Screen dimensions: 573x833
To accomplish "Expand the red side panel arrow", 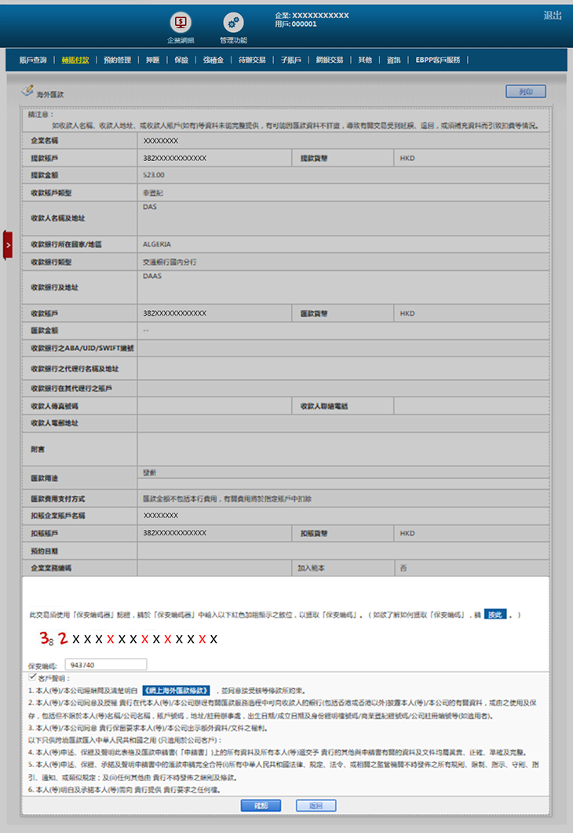I will coord(8,245).
